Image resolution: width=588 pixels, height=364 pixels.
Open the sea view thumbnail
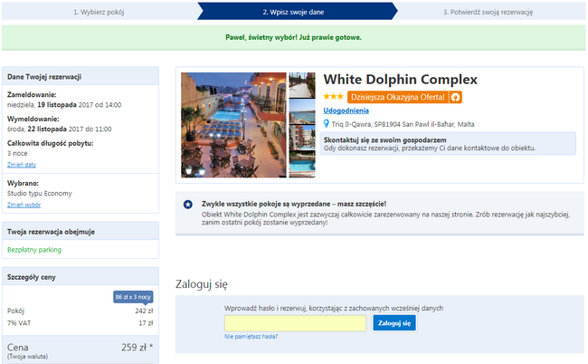point(302,111)
